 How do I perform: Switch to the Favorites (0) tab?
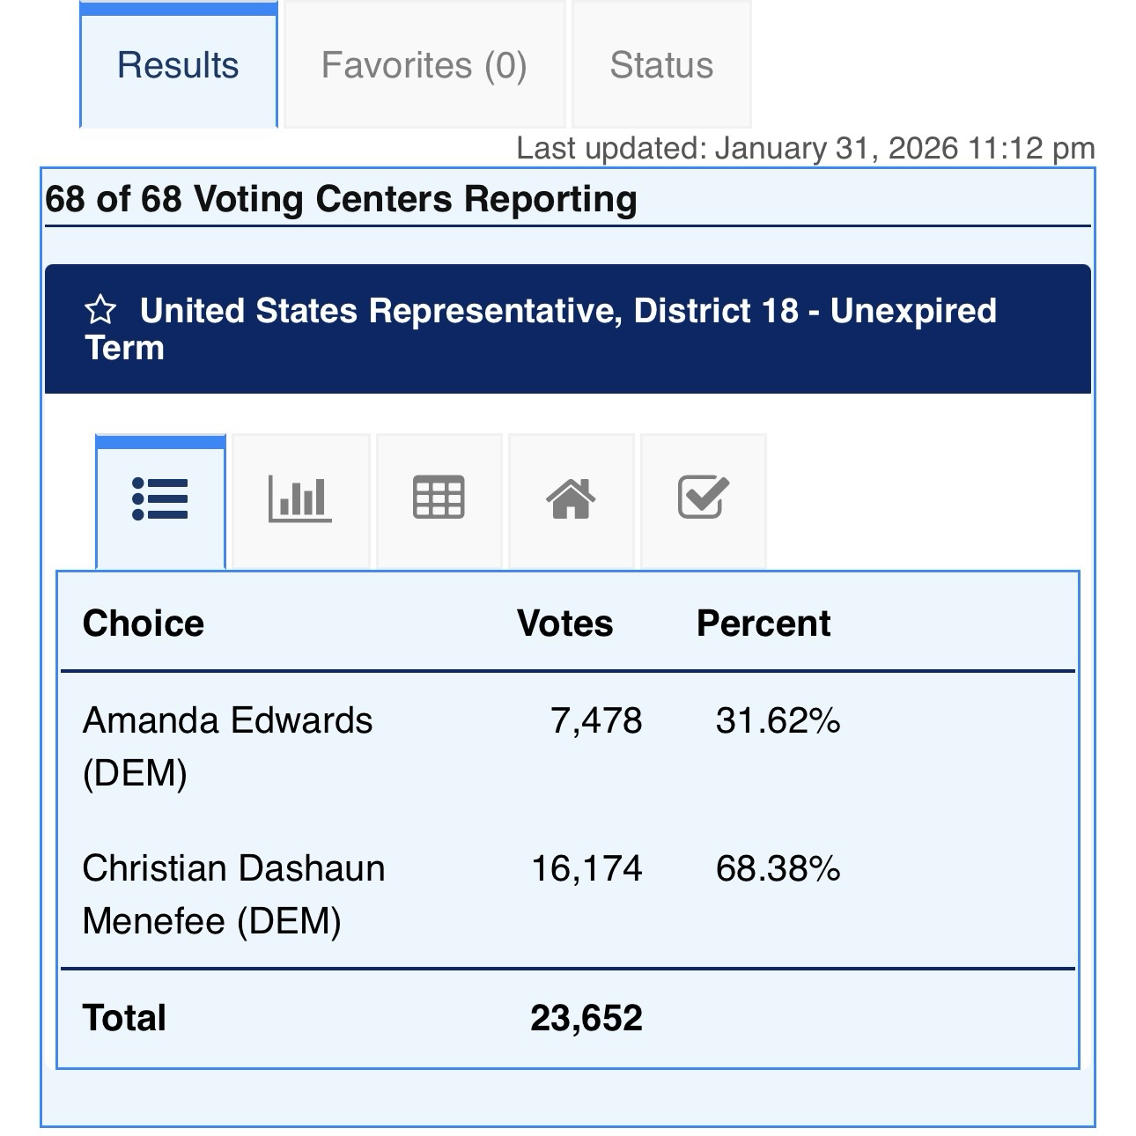click(x=424, y=66)
